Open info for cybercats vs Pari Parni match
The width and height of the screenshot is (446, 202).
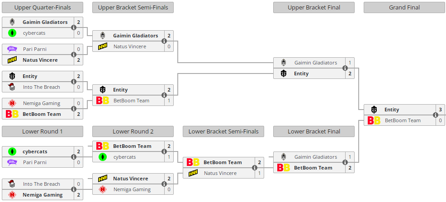point(74,157)
